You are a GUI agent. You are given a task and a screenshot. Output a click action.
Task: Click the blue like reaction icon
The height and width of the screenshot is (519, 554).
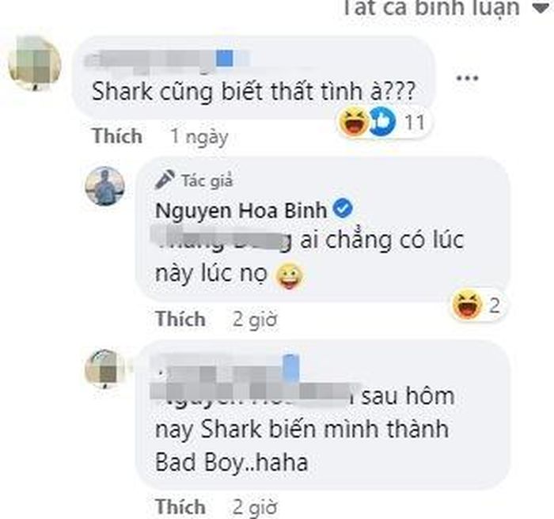coord(382,123)
